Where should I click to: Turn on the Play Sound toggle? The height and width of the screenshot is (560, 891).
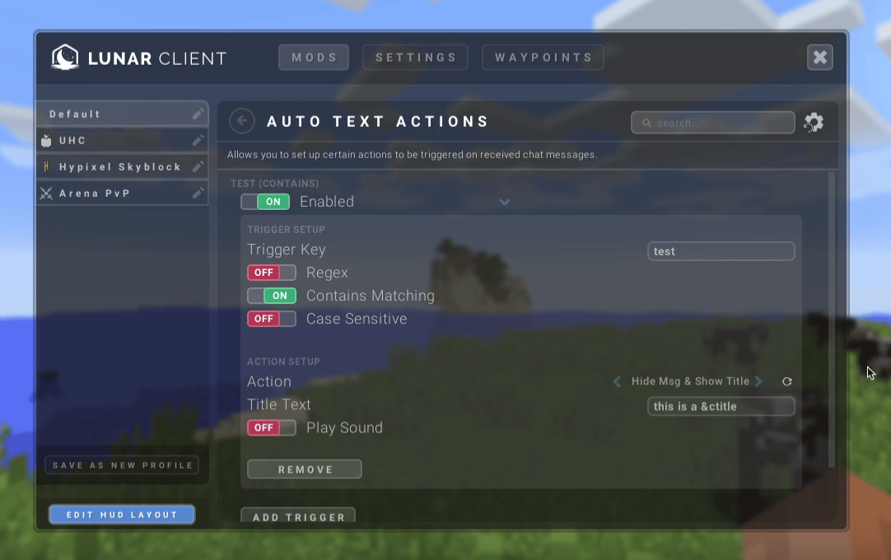click(x=271, y=428)
